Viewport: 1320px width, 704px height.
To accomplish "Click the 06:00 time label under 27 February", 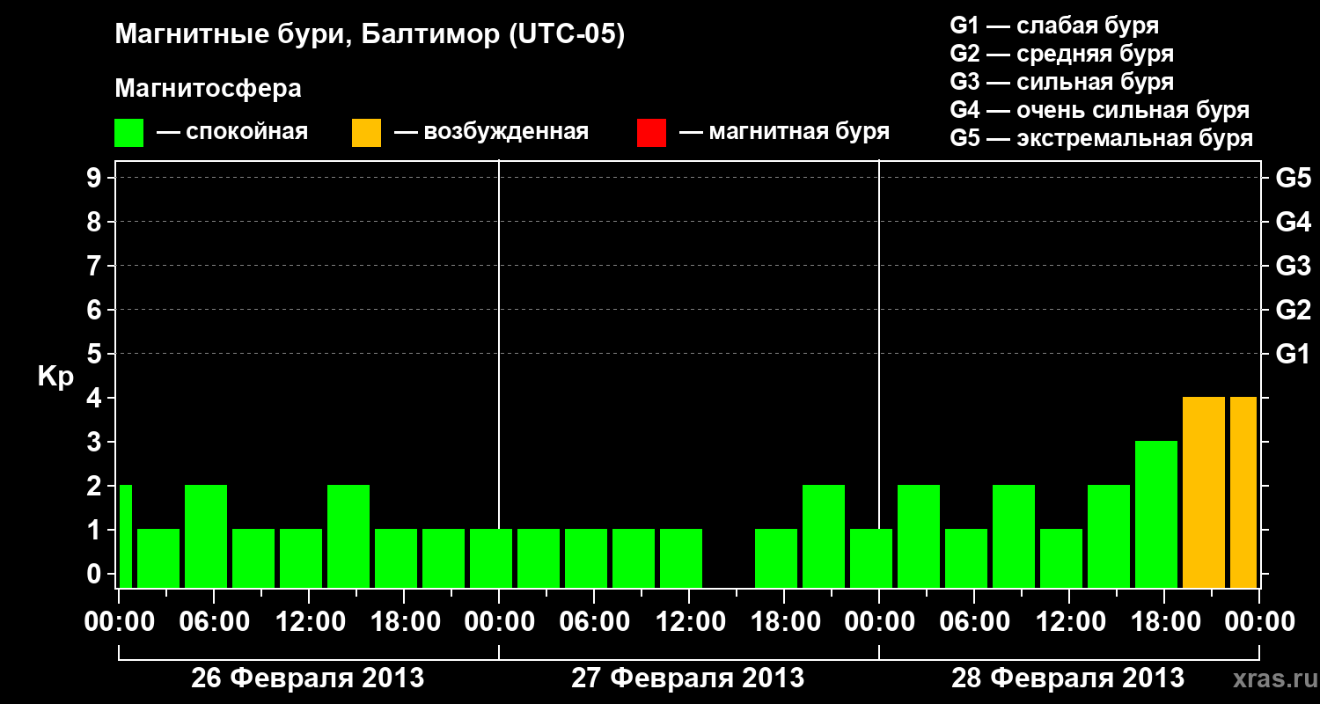I will pos(594,622).
